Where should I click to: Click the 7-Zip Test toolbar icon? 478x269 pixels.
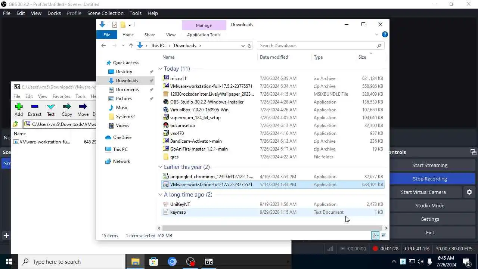(51, 107)
